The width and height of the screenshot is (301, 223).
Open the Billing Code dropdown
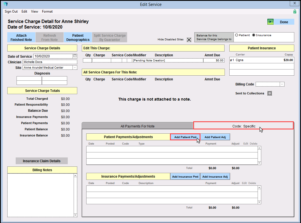tap(282, 84)
